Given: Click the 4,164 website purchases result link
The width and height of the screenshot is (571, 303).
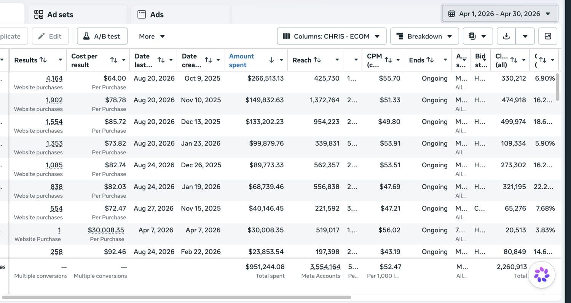Looking at the screenshot, I should coord(54,78).
